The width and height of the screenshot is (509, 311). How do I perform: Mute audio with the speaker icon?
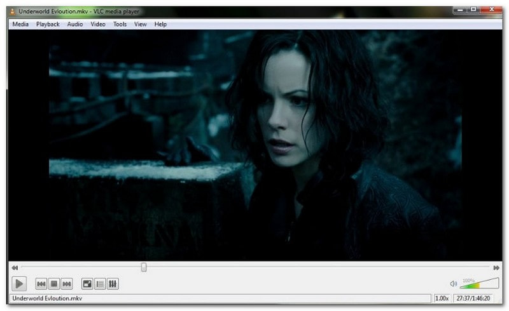453,284
